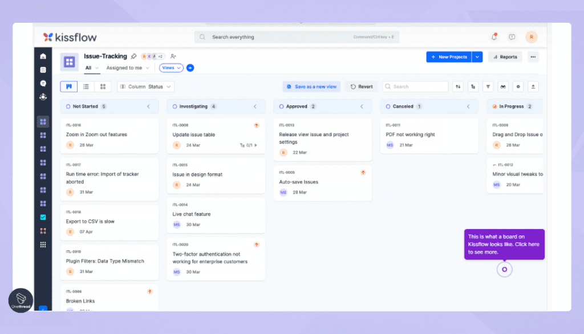Screen dimensions: 584x334
Task: Go to Home in the sidebar
Action: coord(43,56)
